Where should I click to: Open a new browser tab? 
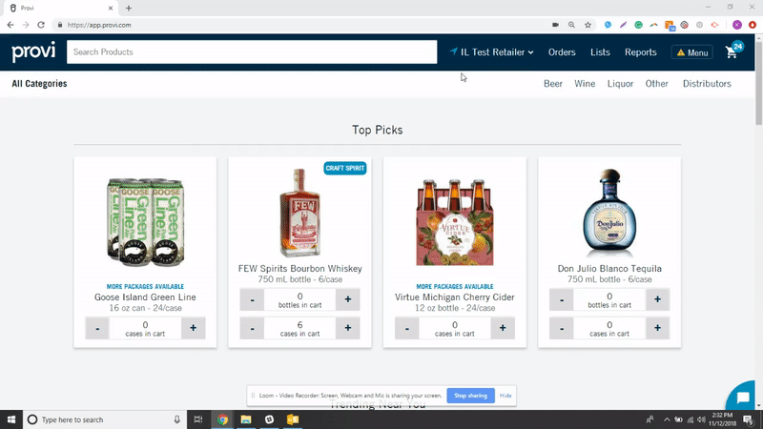click(129, 9)
